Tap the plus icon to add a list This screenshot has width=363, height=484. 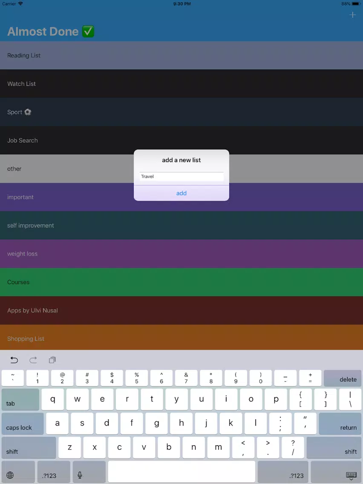click(x=352, y=15)
